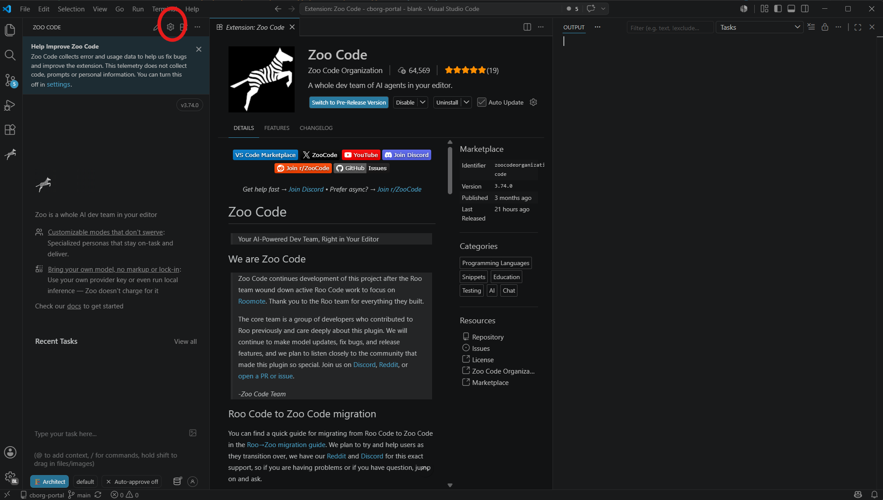Toggle the secondary side bar visibility

point(805,9)
